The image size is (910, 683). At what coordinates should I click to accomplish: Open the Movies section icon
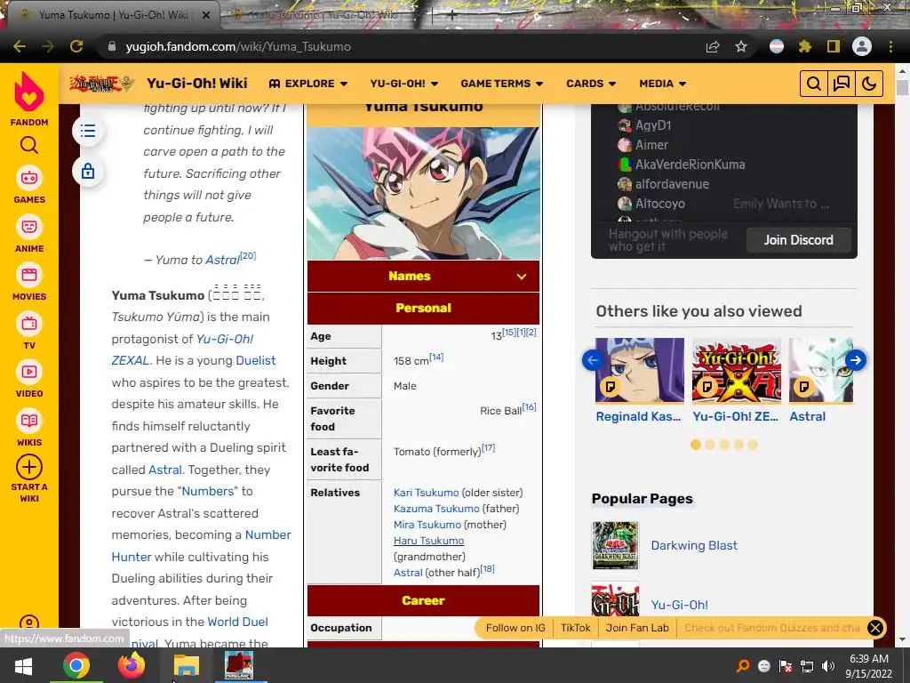point(29,275)
